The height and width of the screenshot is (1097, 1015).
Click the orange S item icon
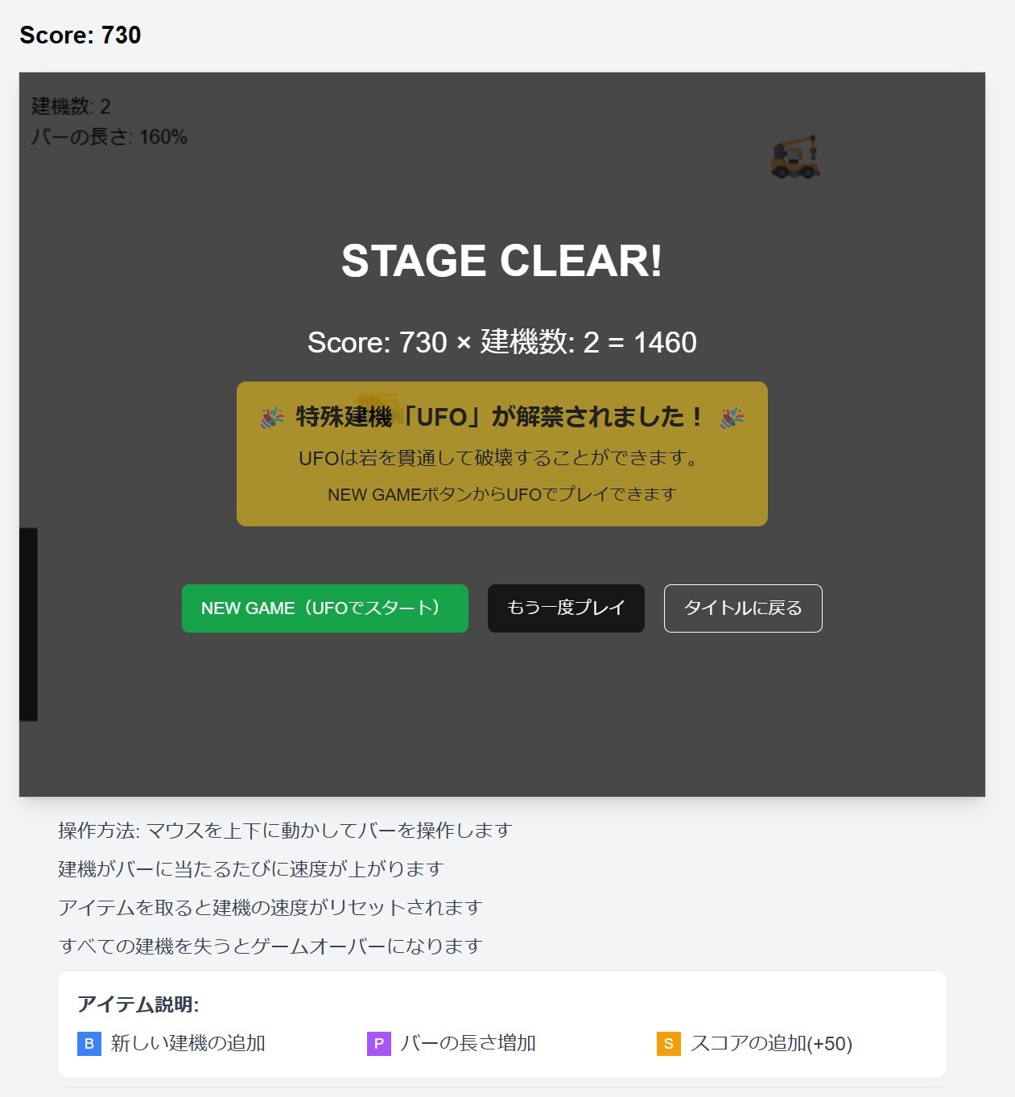pos(669,1043)
